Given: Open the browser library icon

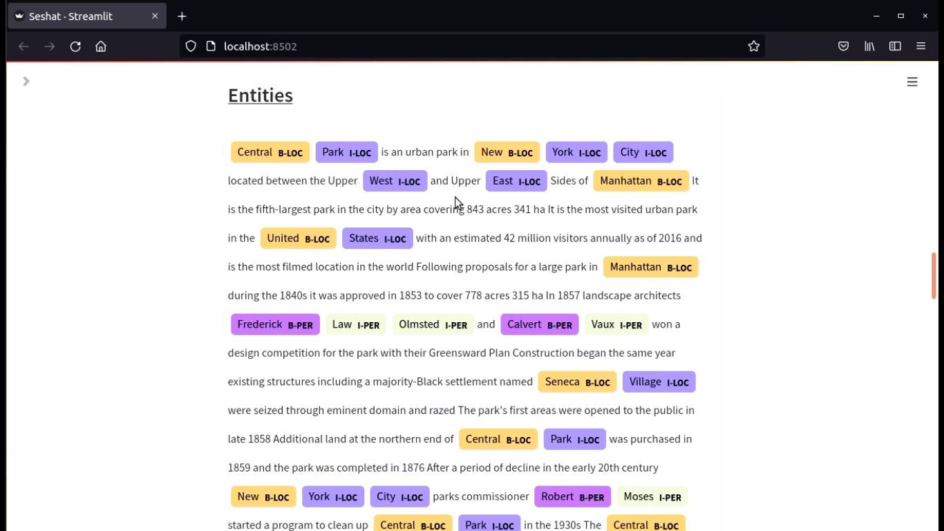Looking at the screenshot, I should point(869,46).
